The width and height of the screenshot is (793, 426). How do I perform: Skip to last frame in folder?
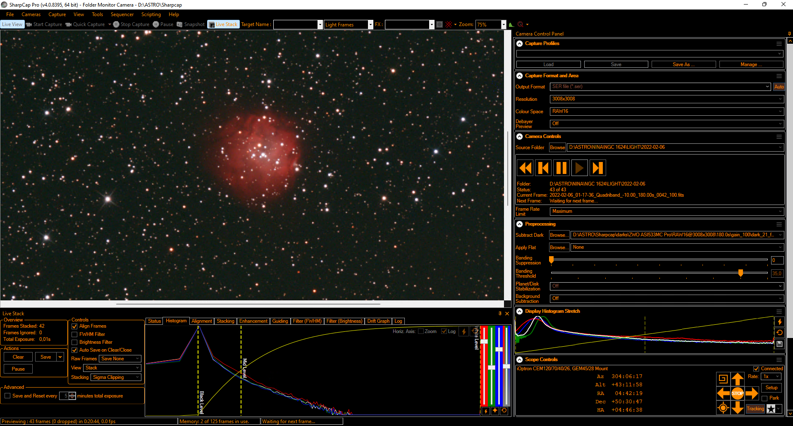coord(597,168)
